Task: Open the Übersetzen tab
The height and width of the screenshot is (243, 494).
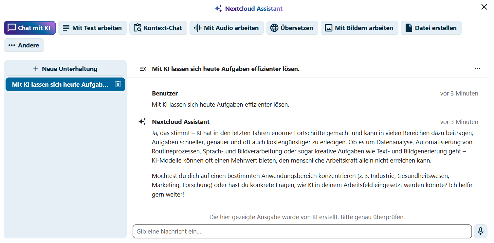Action: [x=292, y=28]
